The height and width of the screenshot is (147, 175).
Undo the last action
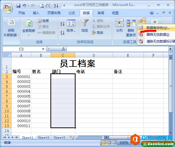tap(24, 5)
